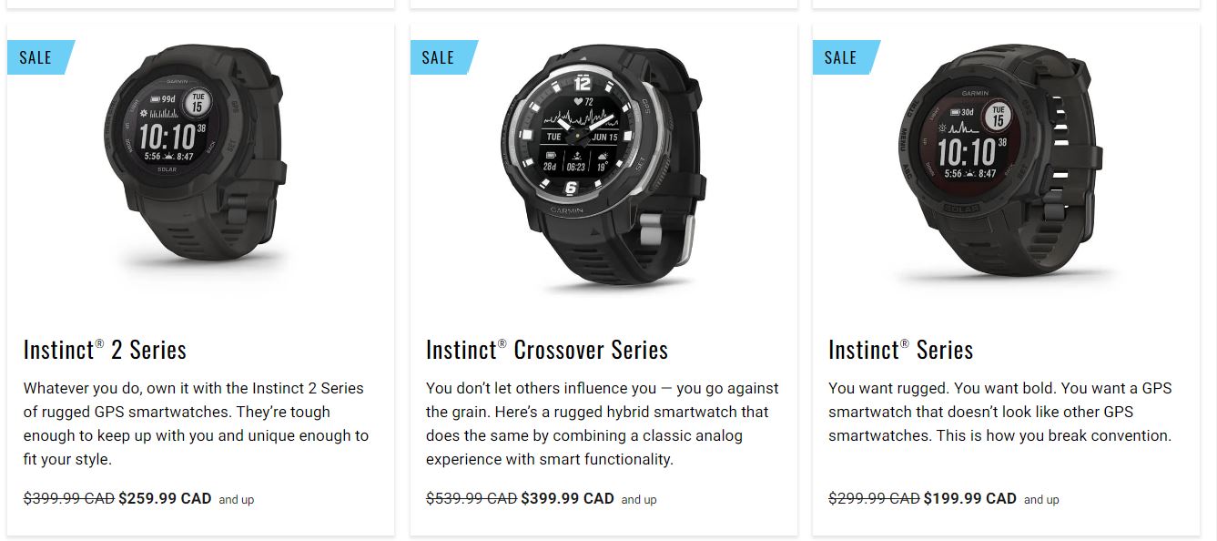Open the Instinct Series title link

(900, 350)
